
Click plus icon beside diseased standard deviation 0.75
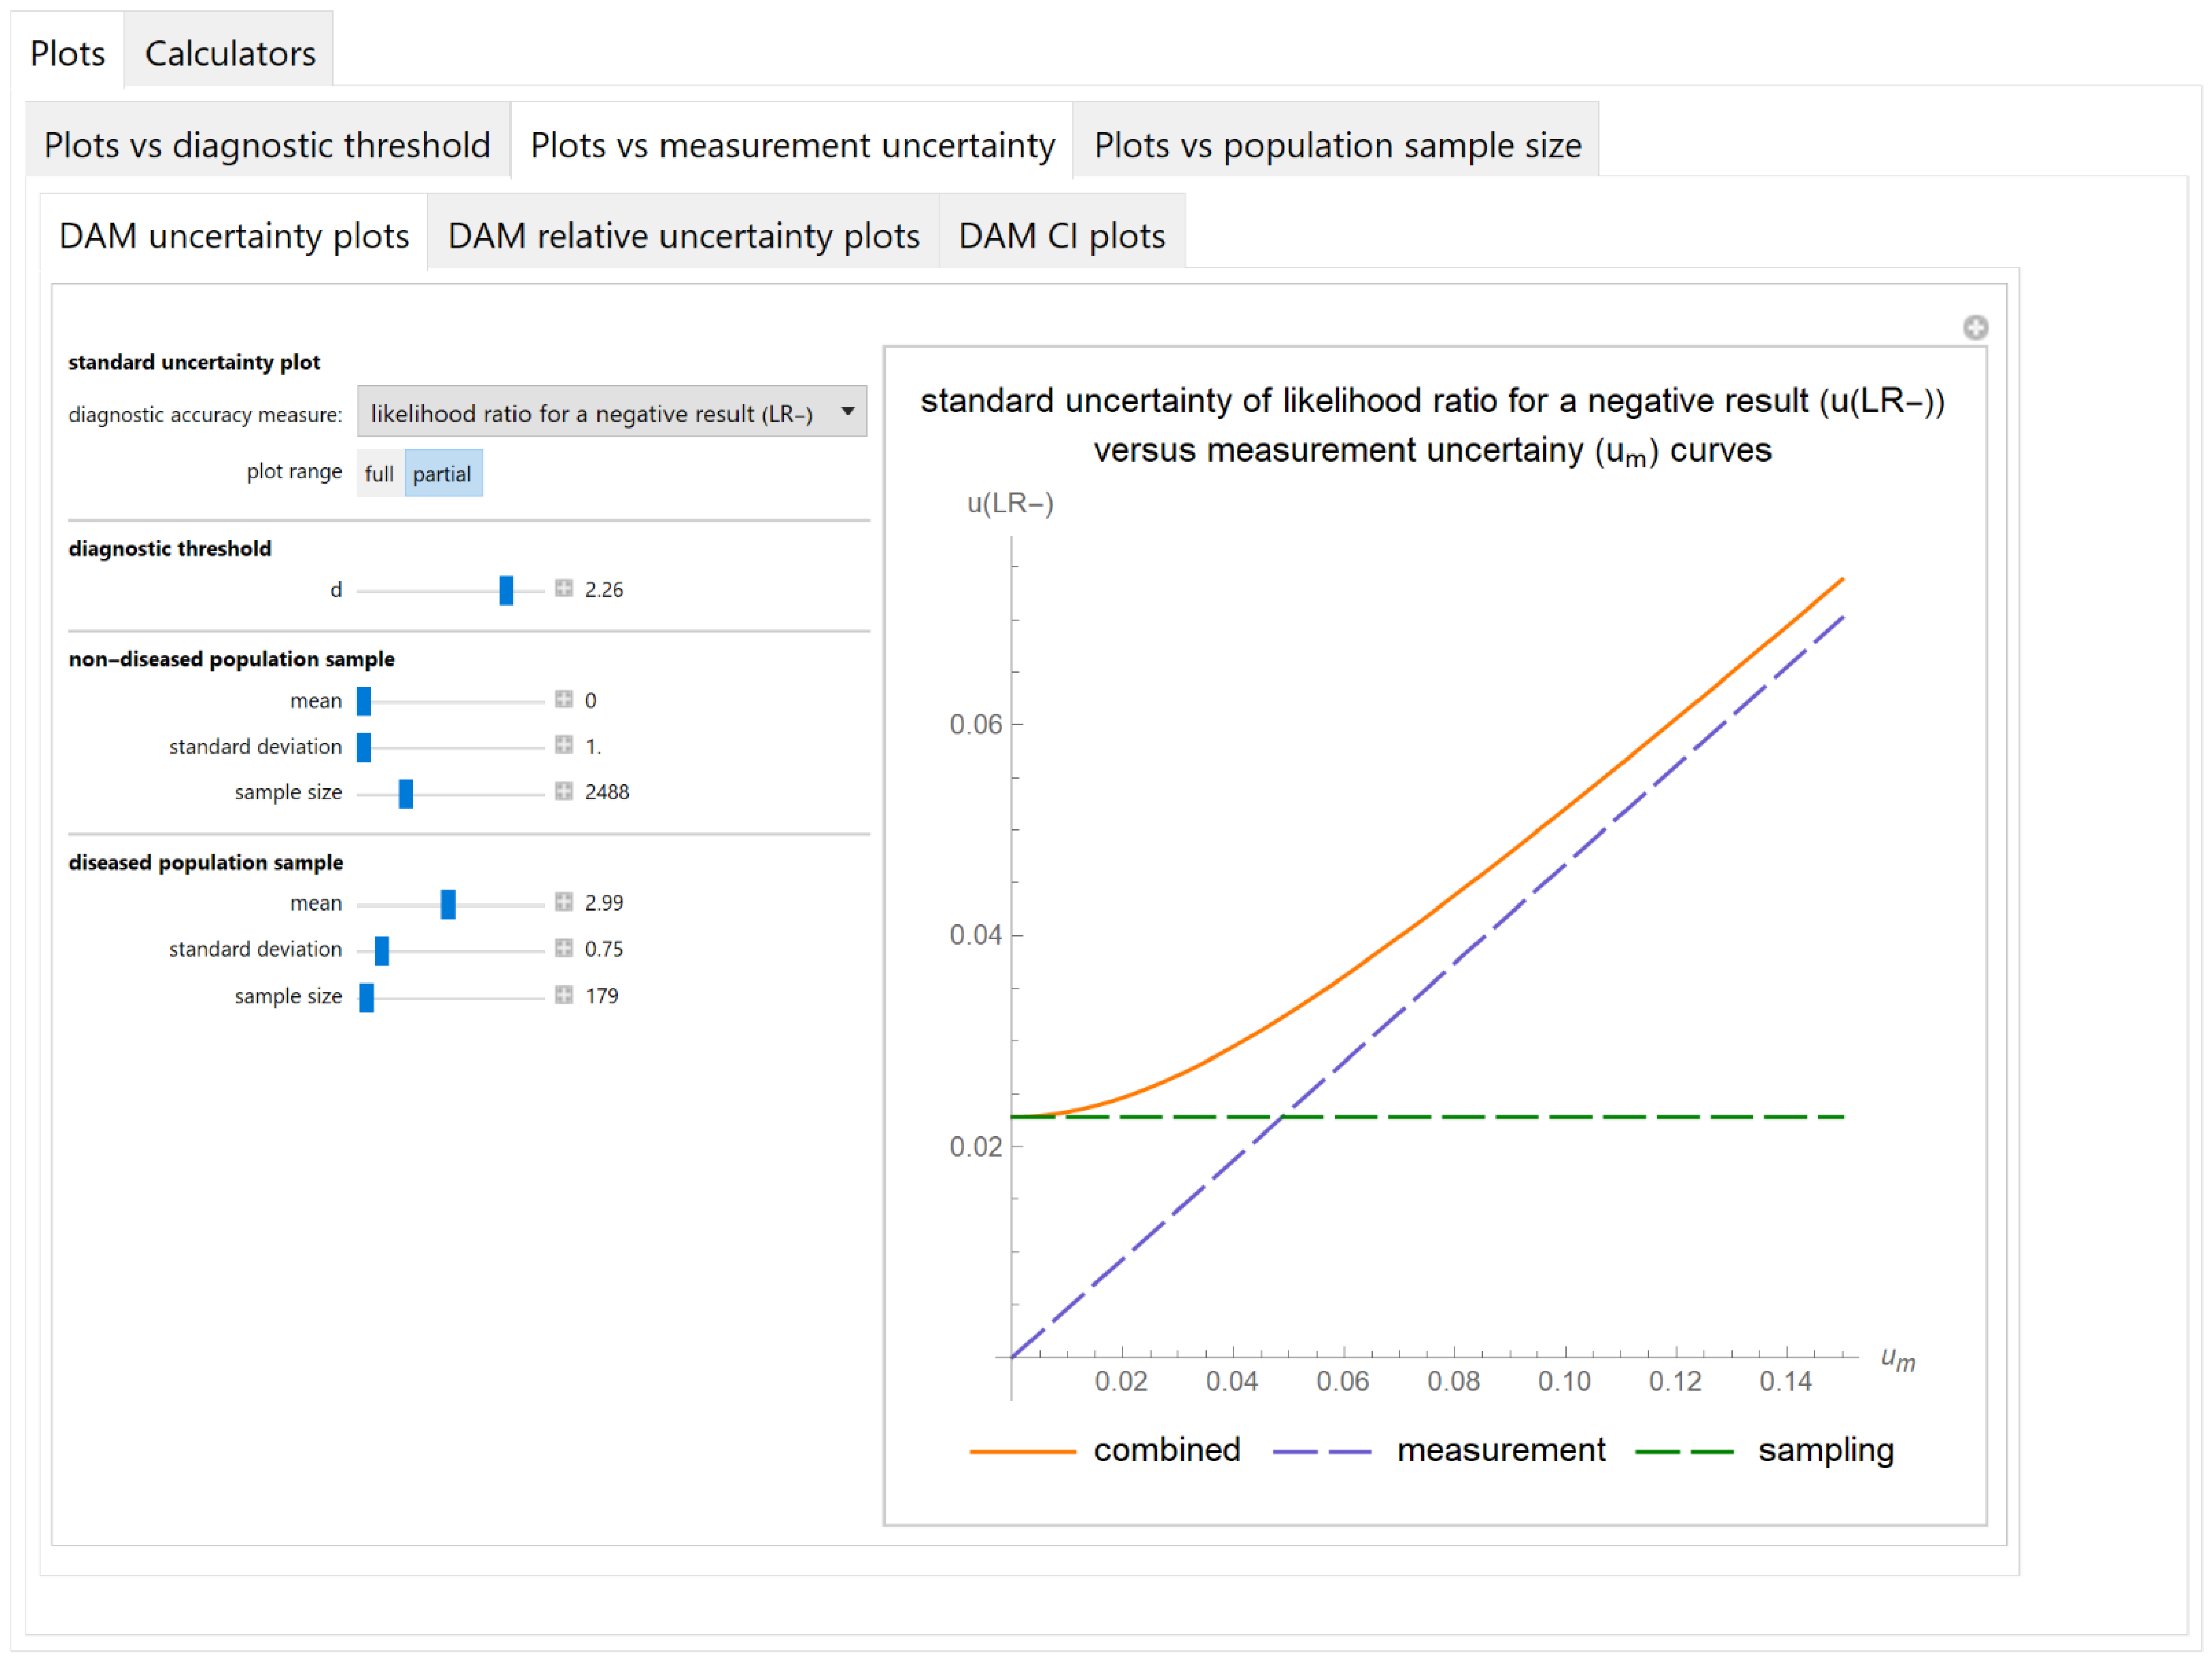coord(564,948)
